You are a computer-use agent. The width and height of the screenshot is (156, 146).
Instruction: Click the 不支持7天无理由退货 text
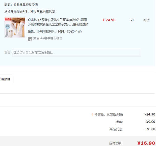click(x=48, y=39)
